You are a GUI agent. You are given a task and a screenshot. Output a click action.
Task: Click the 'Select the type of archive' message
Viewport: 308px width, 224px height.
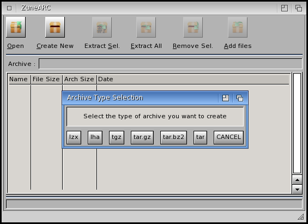pos(155,116)
